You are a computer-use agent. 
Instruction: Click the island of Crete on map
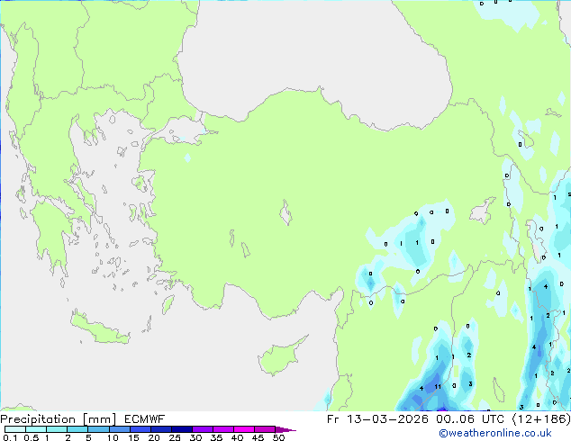tap(99, 328)
